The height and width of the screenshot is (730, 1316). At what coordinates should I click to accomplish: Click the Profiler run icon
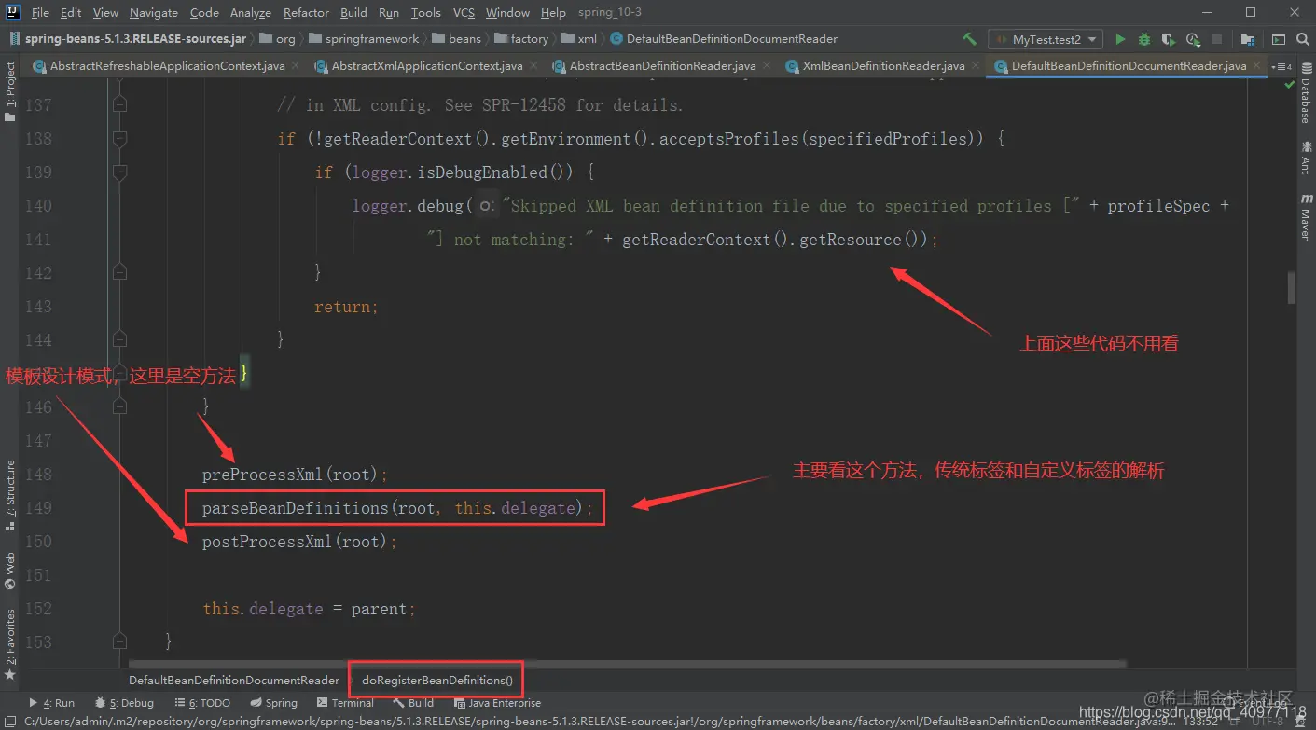[1193, 39]
